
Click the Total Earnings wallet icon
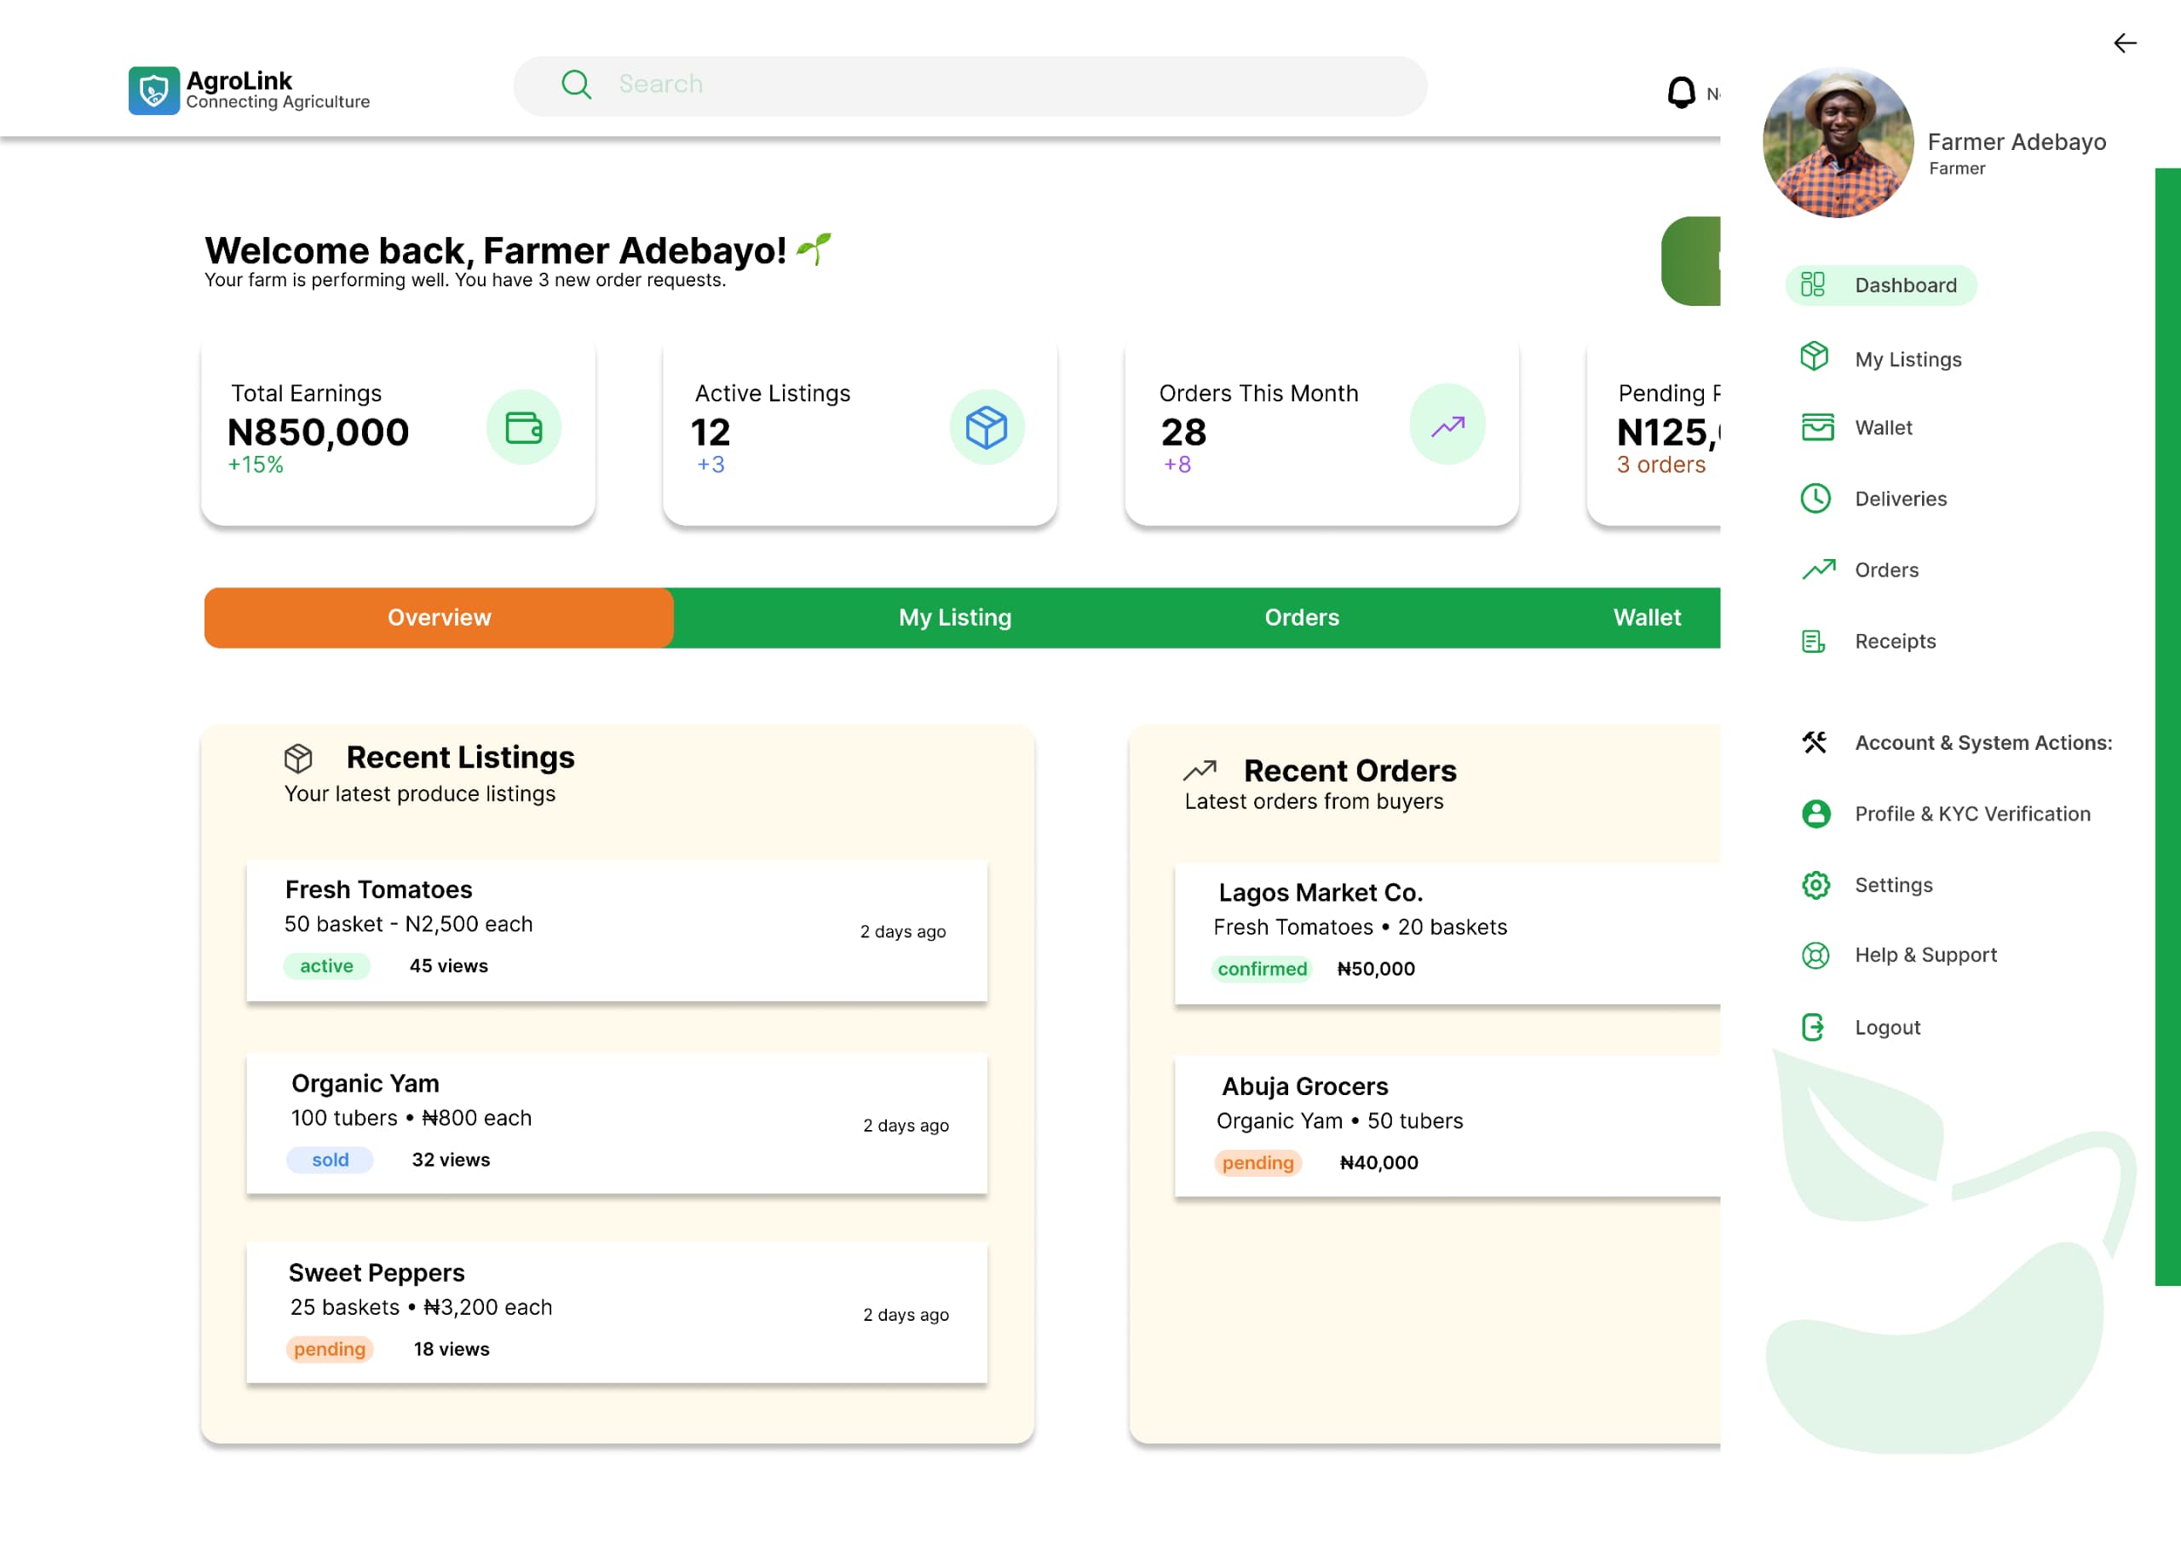point(523,427)
